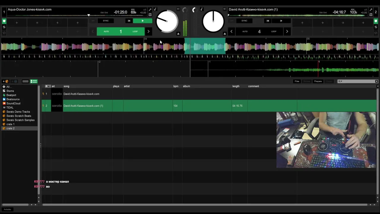
Task: Open the Prepare panel
Action: (x=318, y=81)
